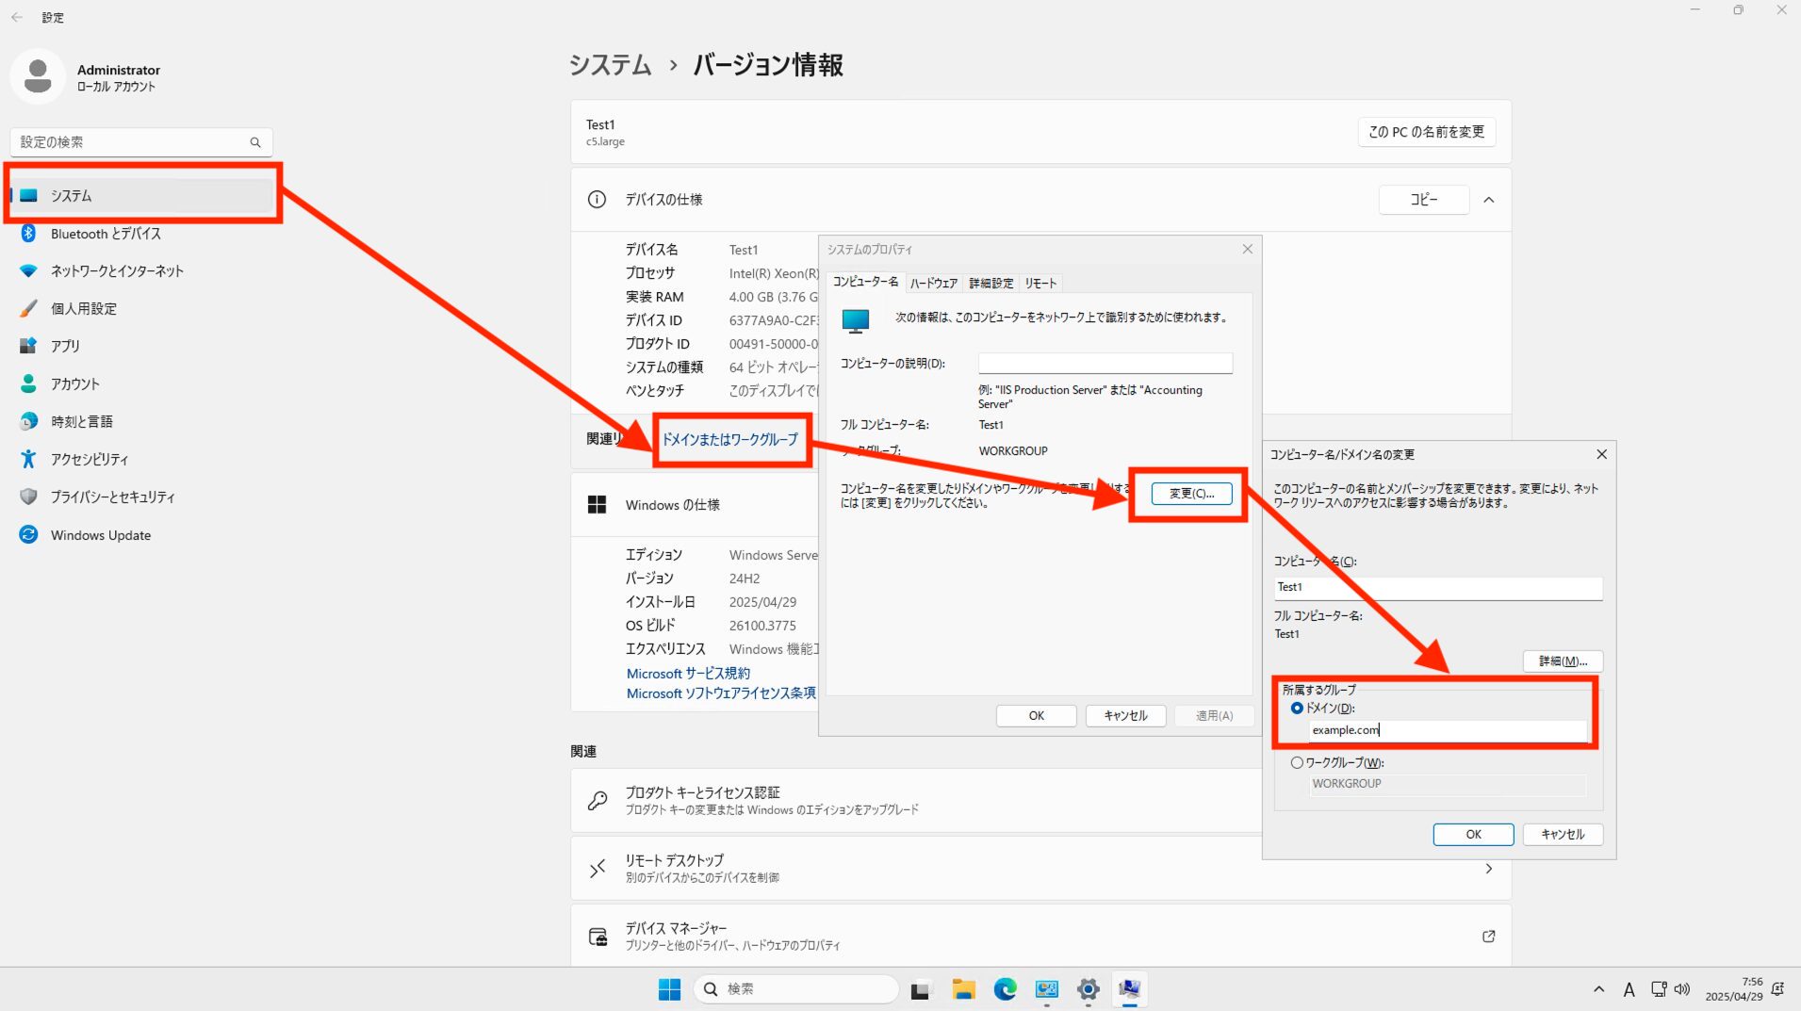Click the コピー button for device specs
Screen dimensions: 1801x1011
point(1424,200)
